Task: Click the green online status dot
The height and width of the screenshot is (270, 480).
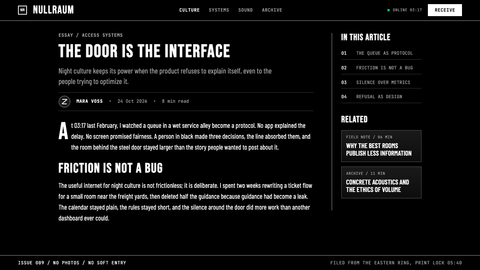Action: [x=388, y=10]
